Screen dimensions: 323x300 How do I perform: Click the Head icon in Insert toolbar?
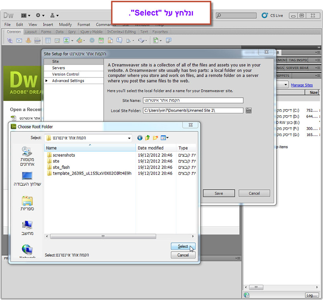pos(128,41)
